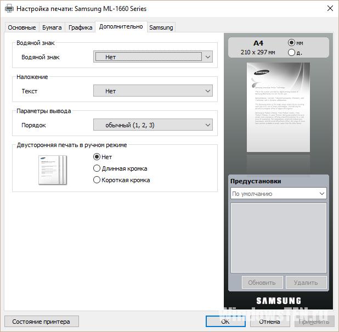Viewport: 339px width, 332px height.
Task: Open the "Samsung" tab
Action: tap(161, 27)
